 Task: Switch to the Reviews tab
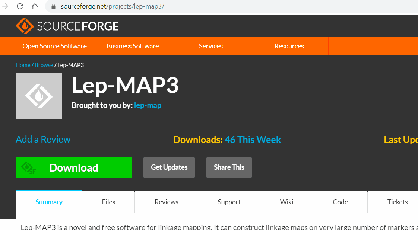tap(167, 202)
